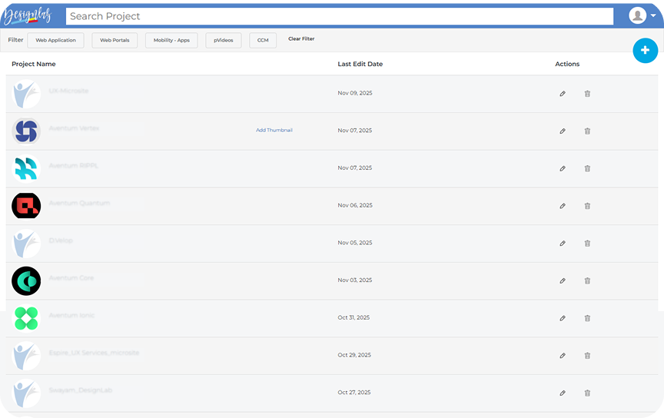Apply the CCM filter
Image resolution: width=664 pixels, height=418 pixels.
(x=263, y=40)
